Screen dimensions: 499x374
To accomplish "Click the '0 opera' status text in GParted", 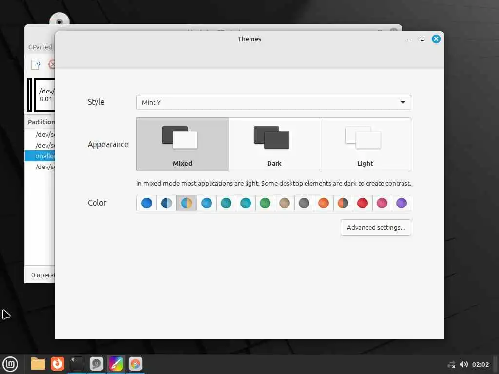I will 43,275.
